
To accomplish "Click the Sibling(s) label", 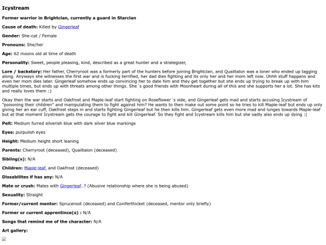I will pos(14,159).
